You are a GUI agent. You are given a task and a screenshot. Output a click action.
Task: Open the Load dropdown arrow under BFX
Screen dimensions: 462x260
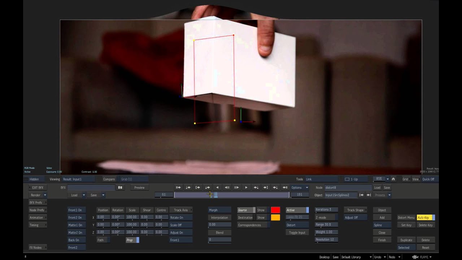(84, 195)
